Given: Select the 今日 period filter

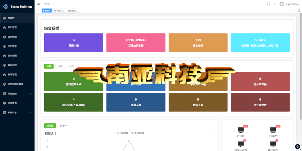Looking at the screenshot, I should coord(49,66).
